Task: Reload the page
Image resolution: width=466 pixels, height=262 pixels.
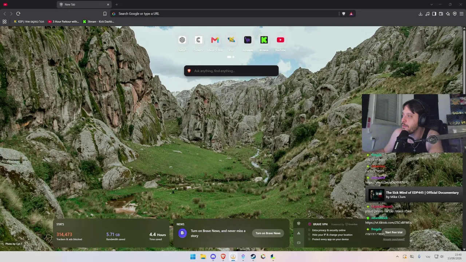Action: (x=18, y=14)
